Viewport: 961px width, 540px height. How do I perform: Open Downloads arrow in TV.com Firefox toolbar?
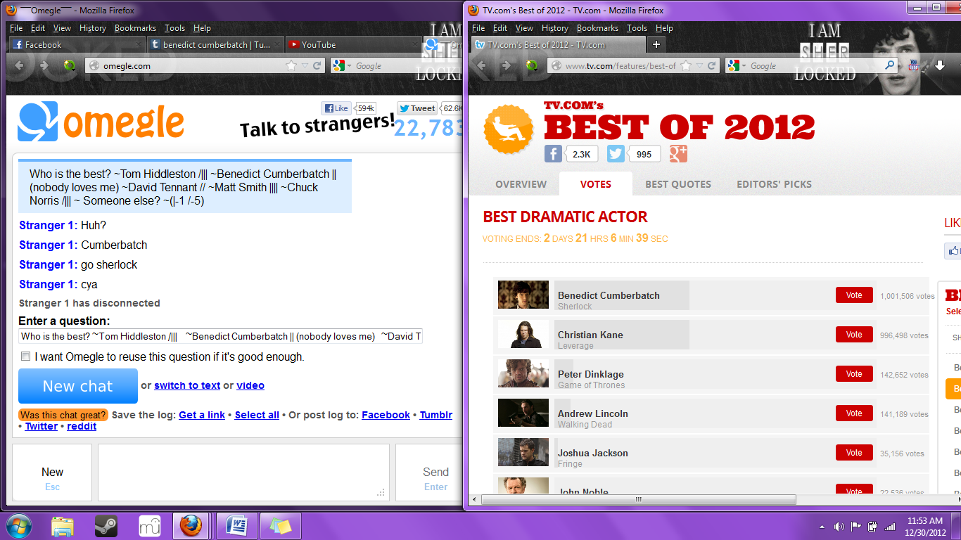940,65
